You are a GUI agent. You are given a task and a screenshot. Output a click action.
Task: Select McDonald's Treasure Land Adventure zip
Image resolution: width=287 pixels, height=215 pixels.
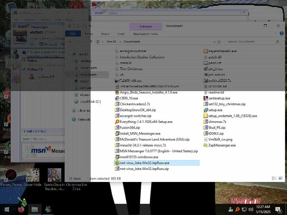coord(152,139)
